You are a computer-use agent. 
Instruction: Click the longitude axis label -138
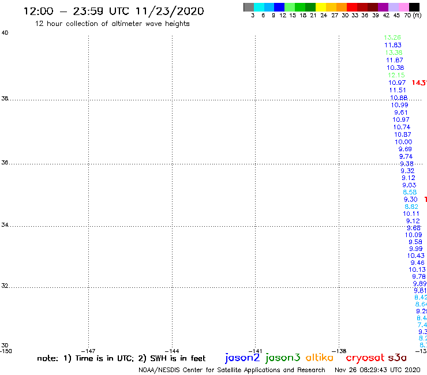pos(339,351)
